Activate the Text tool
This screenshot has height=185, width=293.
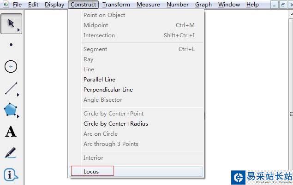coord(11,132)
